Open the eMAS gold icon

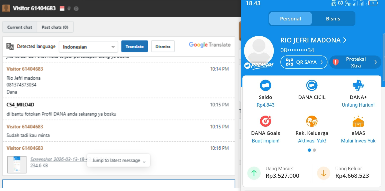[358, 121]
